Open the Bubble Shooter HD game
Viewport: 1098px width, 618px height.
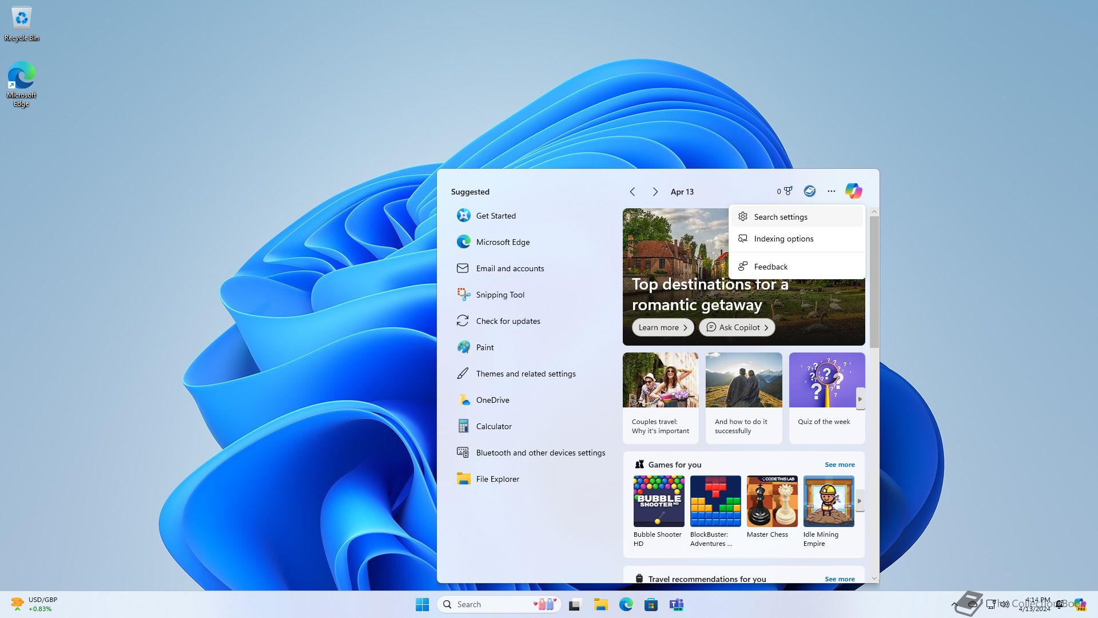[x=659, y=511]
